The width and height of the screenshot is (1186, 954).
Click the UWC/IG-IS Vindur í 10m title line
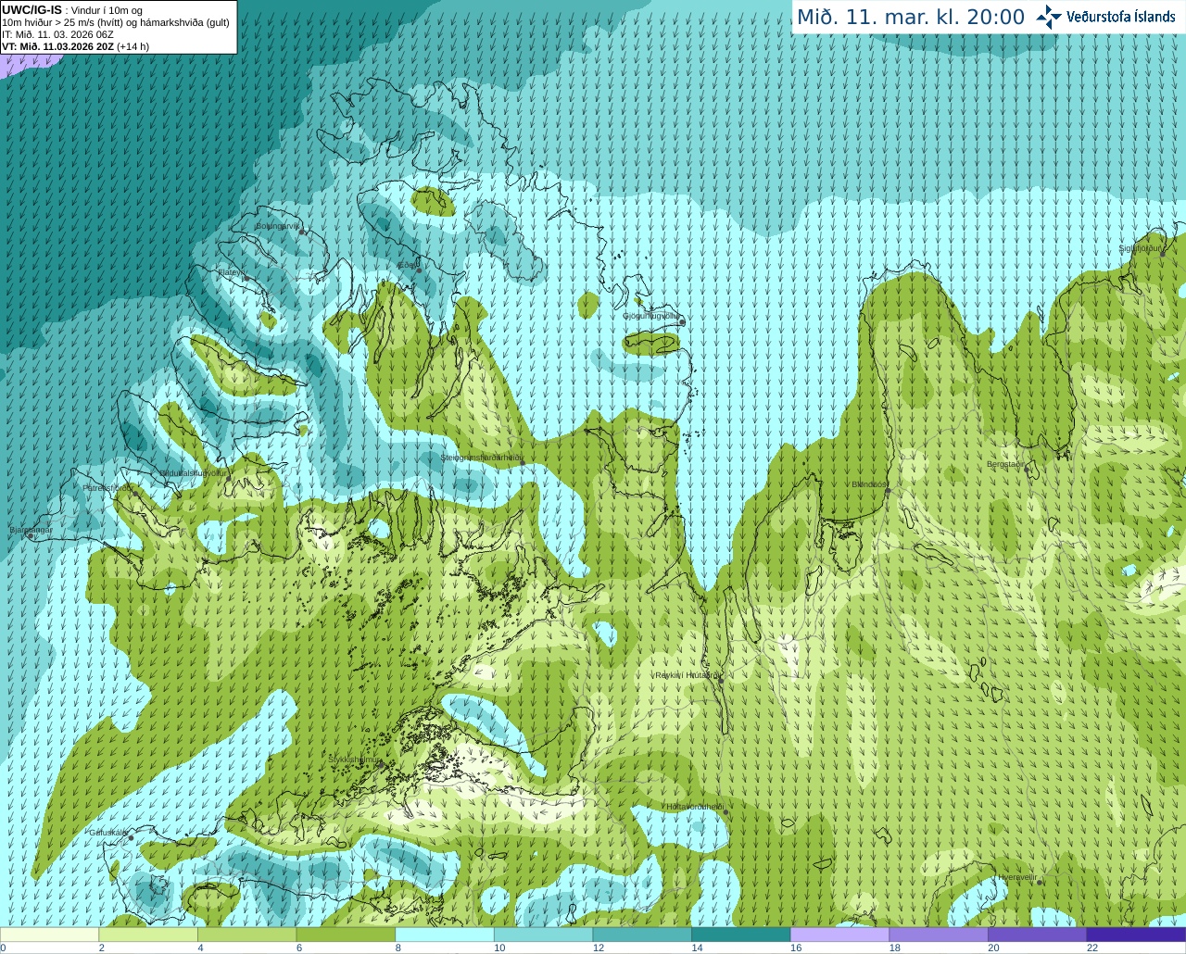point(72,10)
